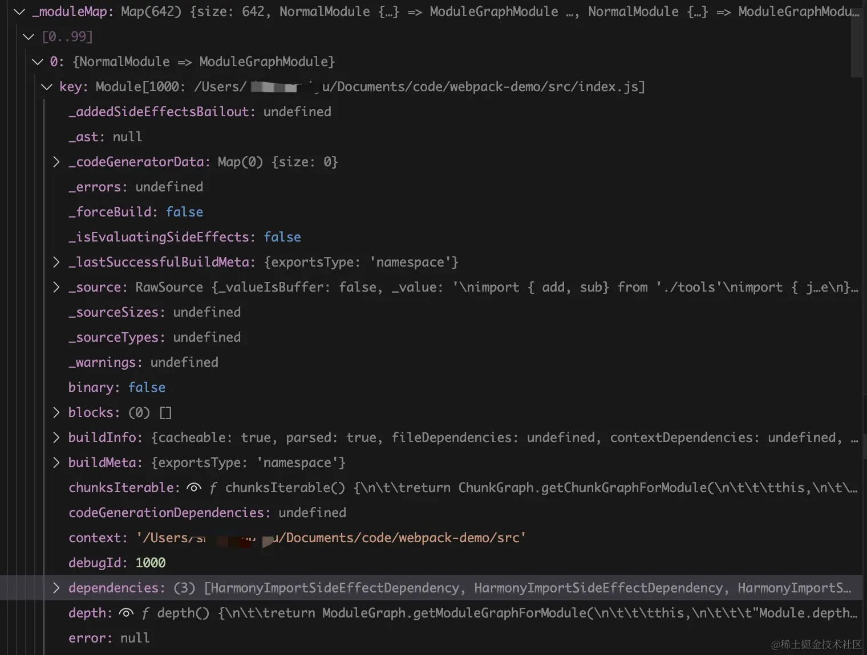This screenshot has height=655, width=867.
Task: Collapse entry 0: {NormalModule => ModuleGraphModule}
Action: (38, 62)
